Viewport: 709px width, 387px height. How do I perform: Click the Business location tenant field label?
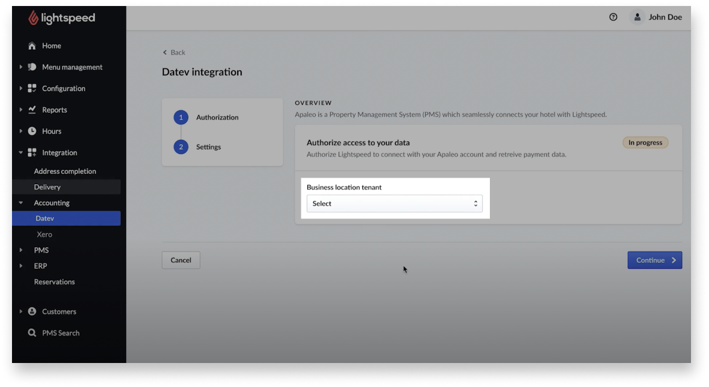(344, 187)
